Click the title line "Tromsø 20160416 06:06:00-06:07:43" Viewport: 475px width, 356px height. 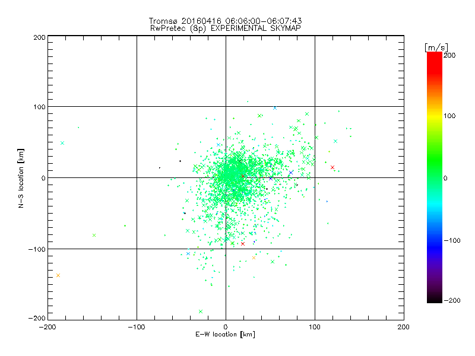click(x=225, y=21)
